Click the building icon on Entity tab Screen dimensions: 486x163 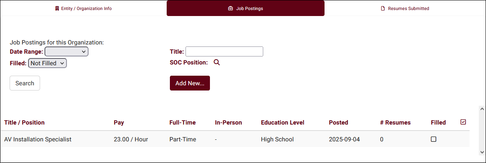(x=57, y=8)
